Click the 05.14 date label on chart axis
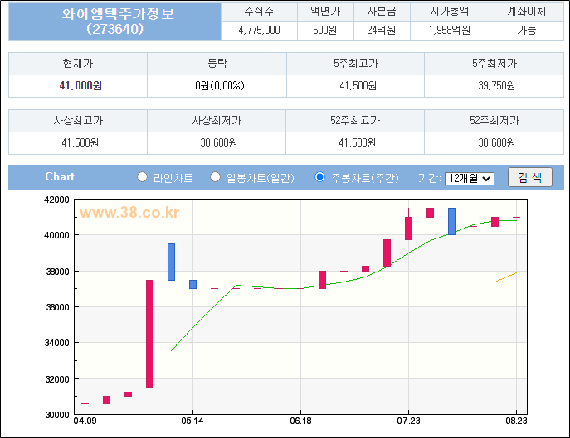 point(192,421)
